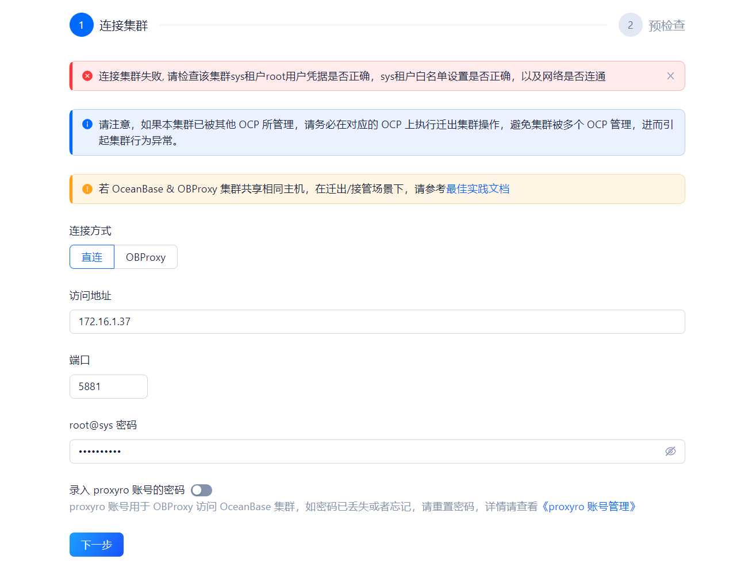Screen dimensions: 756x567
Task: Focus the 端口 field showing 5881
Action: [x=109, y=387]
